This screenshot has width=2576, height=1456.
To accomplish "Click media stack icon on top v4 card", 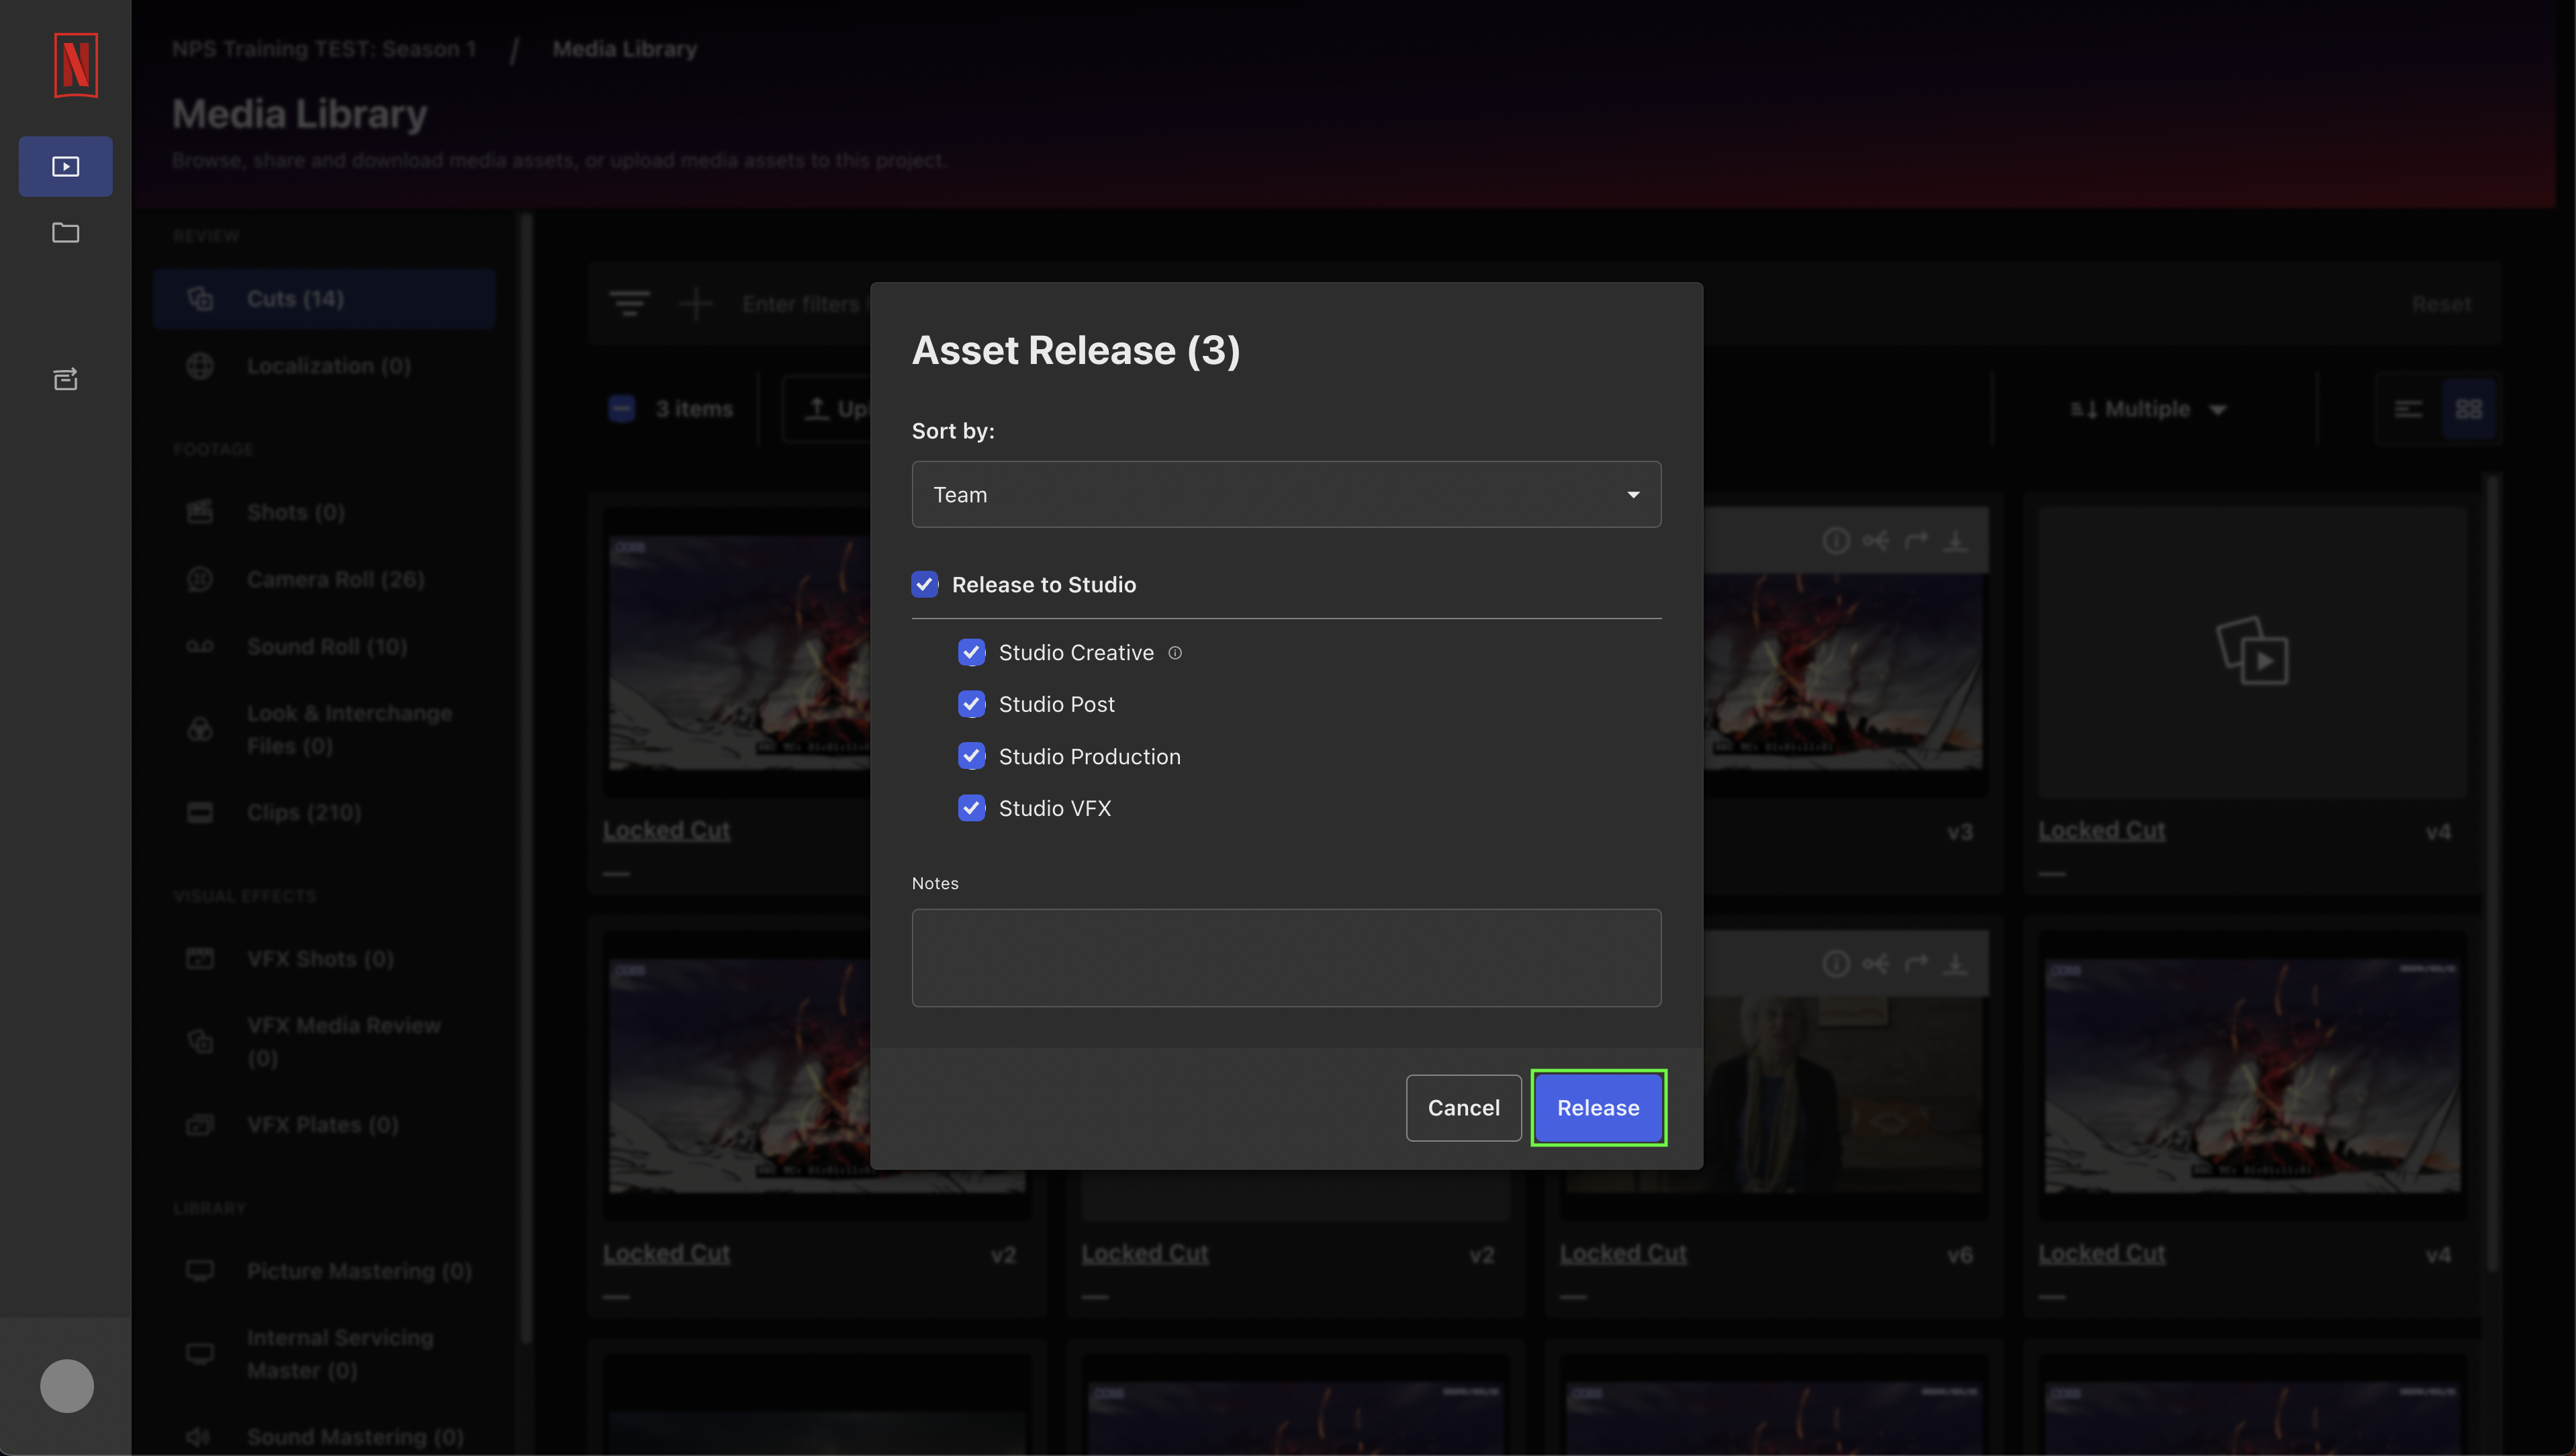I will (x=2252, y=651).
